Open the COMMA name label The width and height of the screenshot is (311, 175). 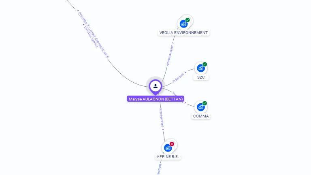pos(201,116)
